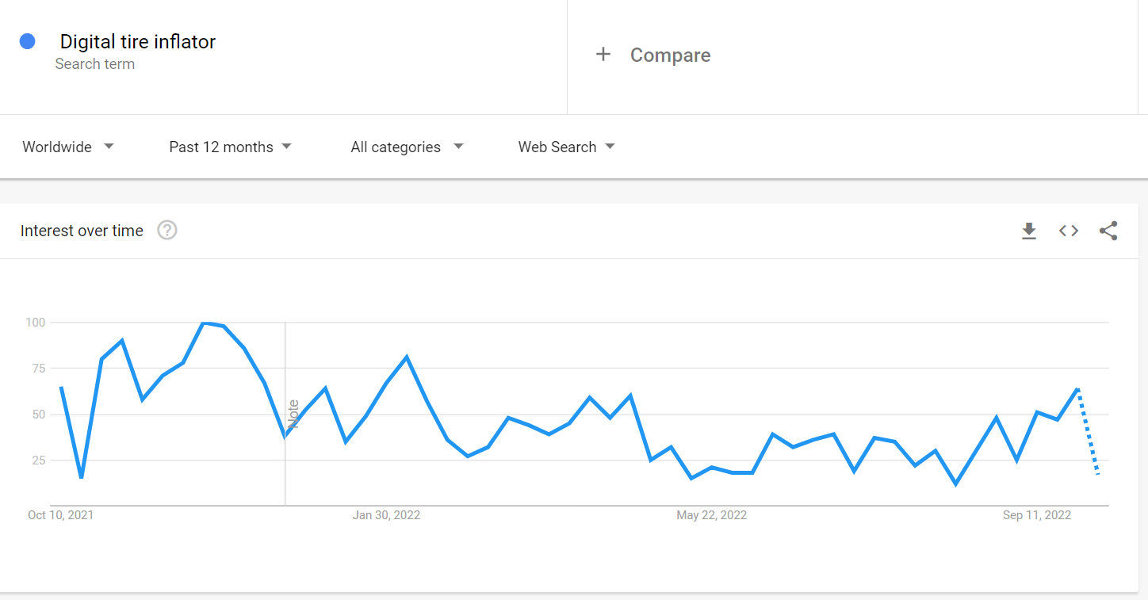
Task: Download the interest over time CSV
Action: tap(1029, 231)
